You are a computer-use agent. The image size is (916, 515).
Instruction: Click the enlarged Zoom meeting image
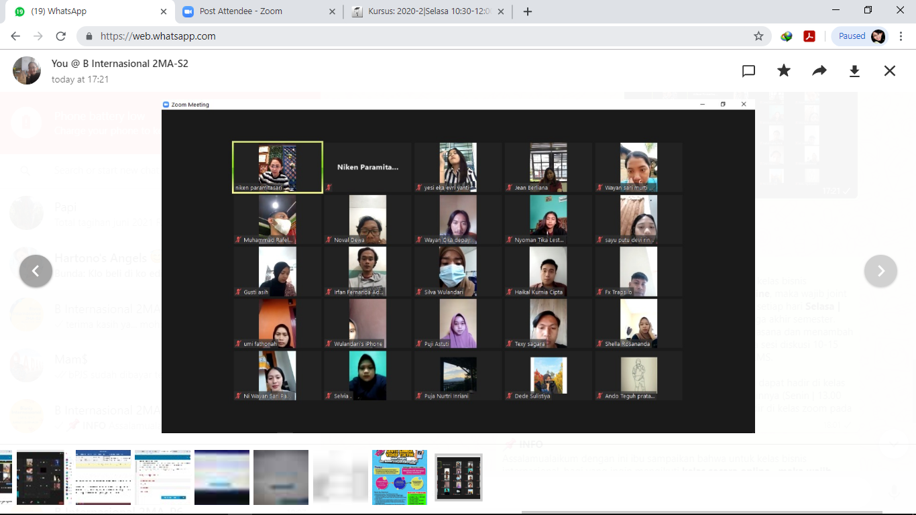[x=458, y=266]
